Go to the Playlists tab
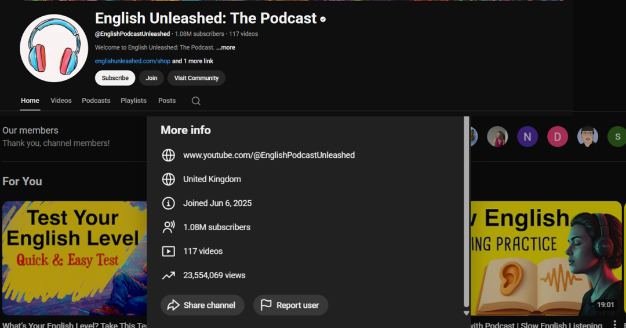This screenshot has width=626, height=328. pos(133,101)
